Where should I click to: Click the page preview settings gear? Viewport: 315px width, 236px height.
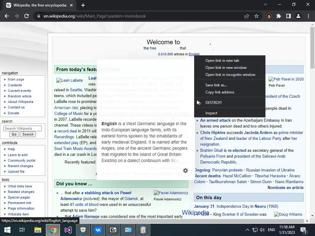click(185, 171)
